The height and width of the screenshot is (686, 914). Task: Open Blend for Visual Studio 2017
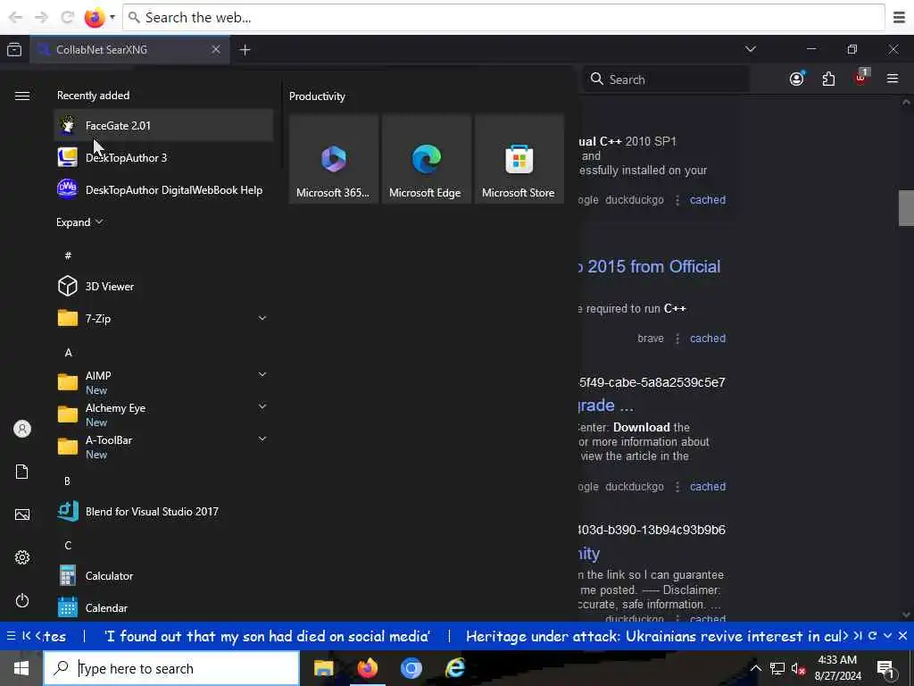pos(163,512)
